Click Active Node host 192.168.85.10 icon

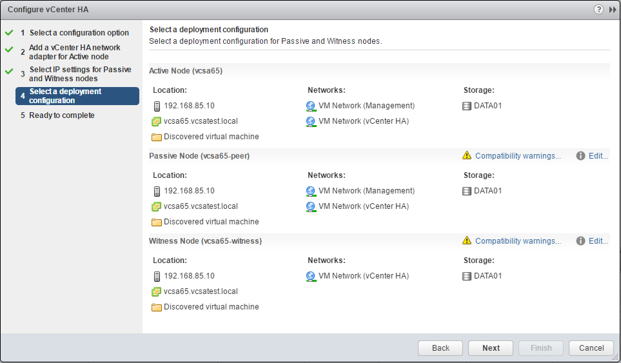(x=156, y=106)
